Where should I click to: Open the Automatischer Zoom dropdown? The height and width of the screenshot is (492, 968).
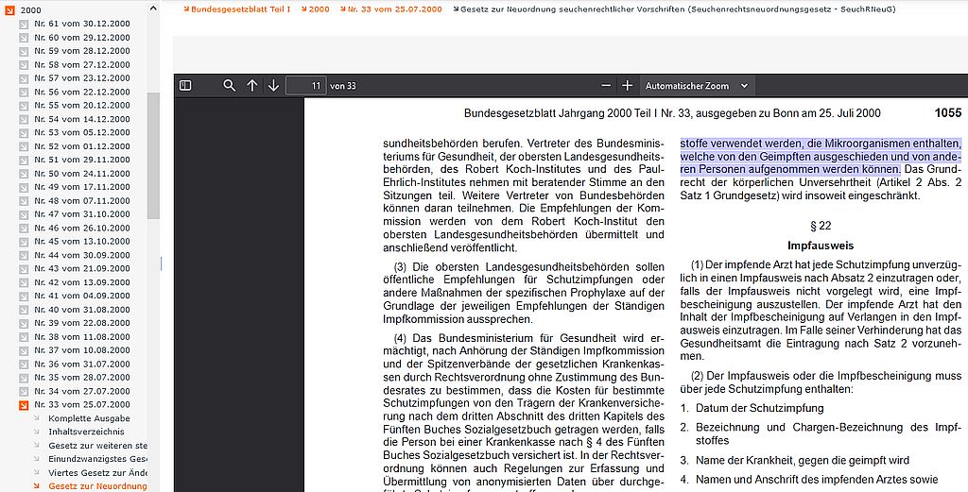(697, 86)
